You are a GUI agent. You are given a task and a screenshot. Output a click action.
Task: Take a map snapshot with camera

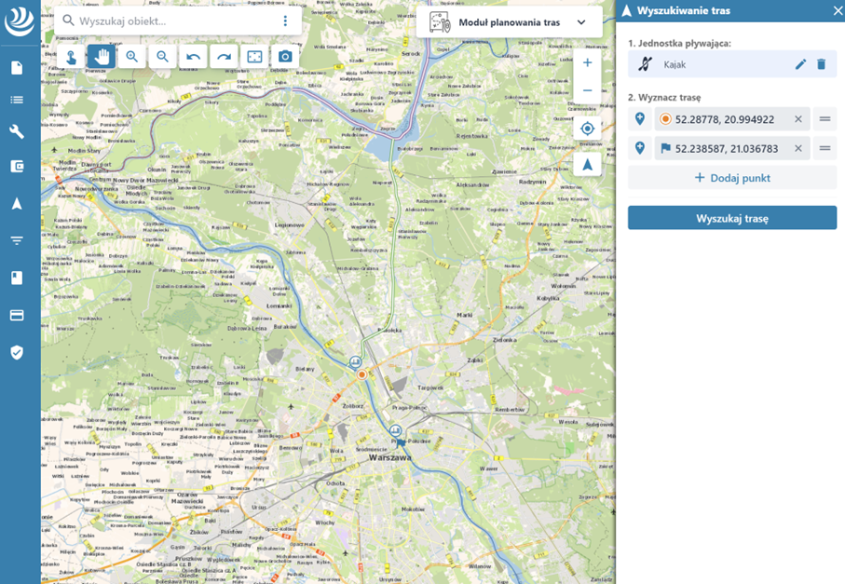pyautogui.click(x=285, y=57)
